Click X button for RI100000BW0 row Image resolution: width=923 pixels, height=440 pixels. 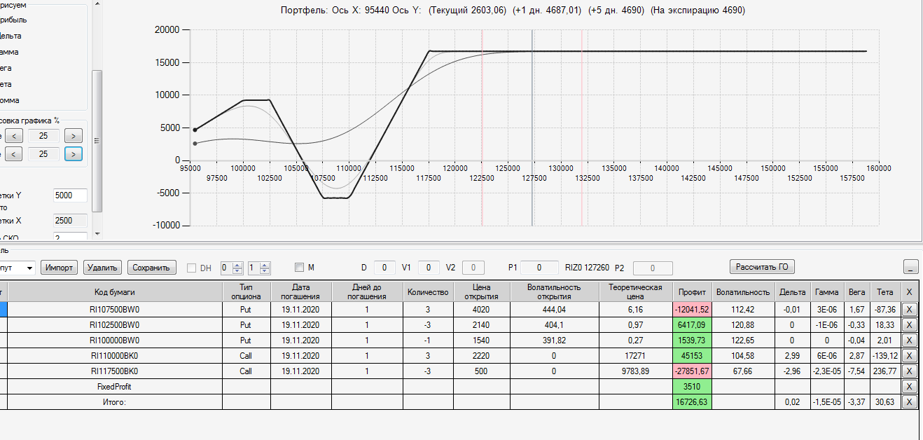click(x=909, y=340)
